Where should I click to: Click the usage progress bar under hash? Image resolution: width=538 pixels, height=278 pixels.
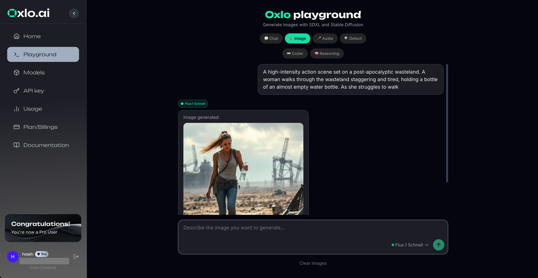point(44,261)
